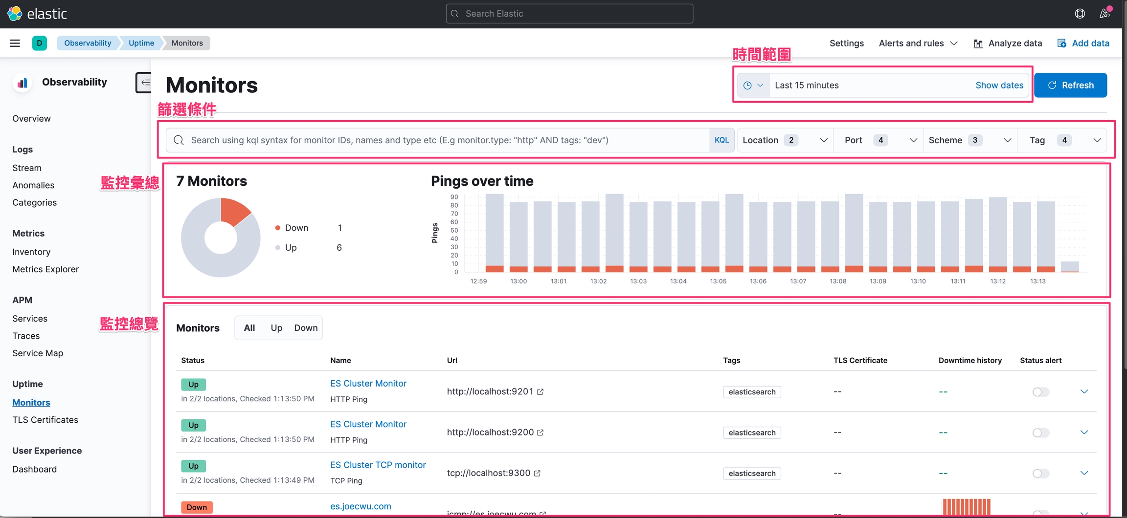Enable status alert for ES Cluster TCP monitor
Image resolution: width=1127 pixels, height=518 pixels.
1041,473
